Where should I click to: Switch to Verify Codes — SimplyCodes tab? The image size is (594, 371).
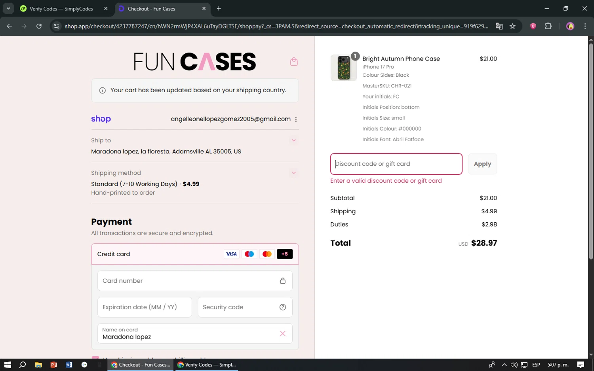pos(61,9)
